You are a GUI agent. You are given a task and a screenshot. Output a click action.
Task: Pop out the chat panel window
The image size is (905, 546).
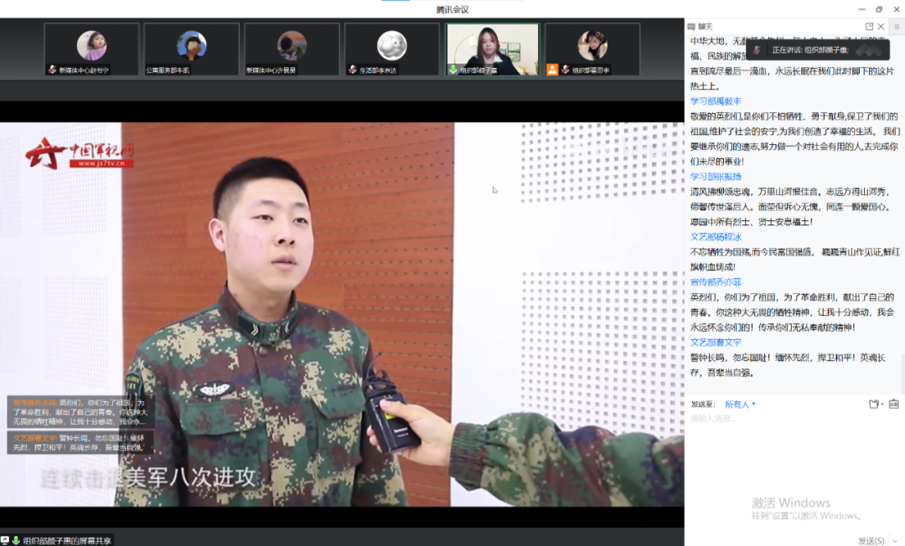pos(869,27)
